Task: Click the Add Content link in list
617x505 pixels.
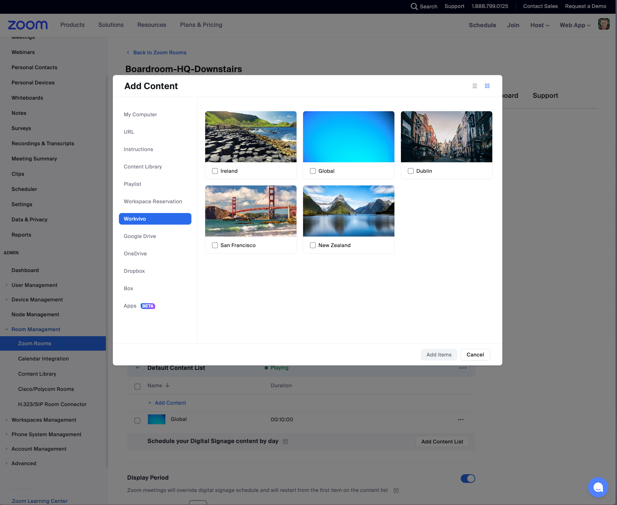Action: (167, 403)
